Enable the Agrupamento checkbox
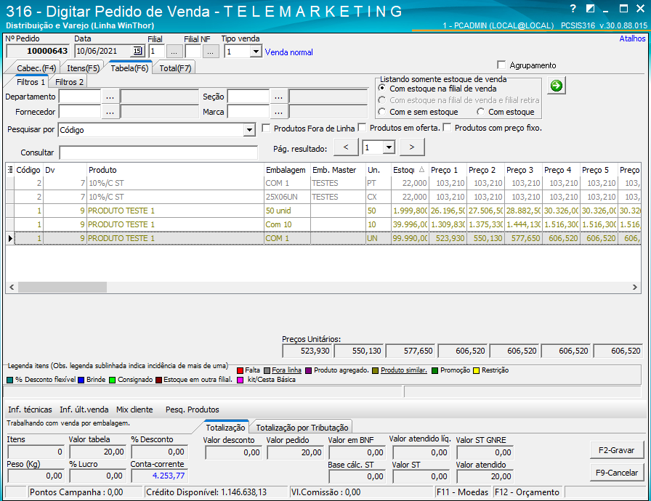651x501 pixels. coord(502,65)
